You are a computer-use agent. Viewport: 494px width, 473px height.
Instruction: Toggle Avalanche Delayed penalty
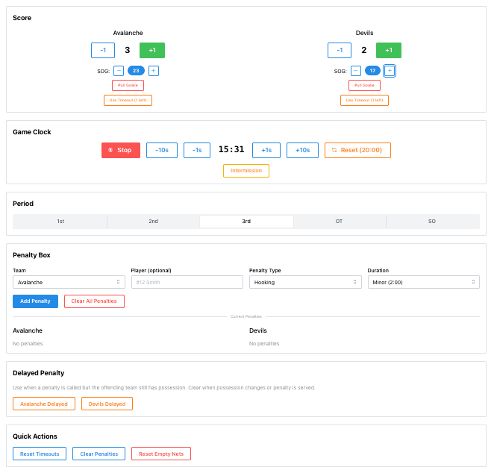(44, 404)
